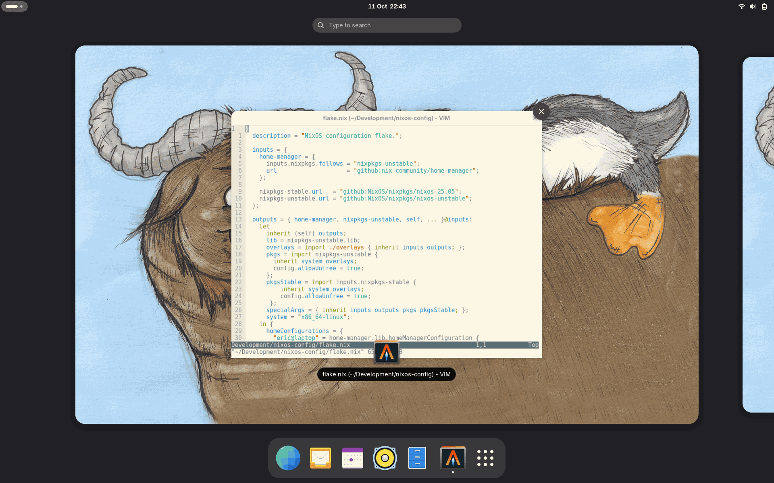
Task: Open the system menu via the battery icon
Action: click(764, 6)
